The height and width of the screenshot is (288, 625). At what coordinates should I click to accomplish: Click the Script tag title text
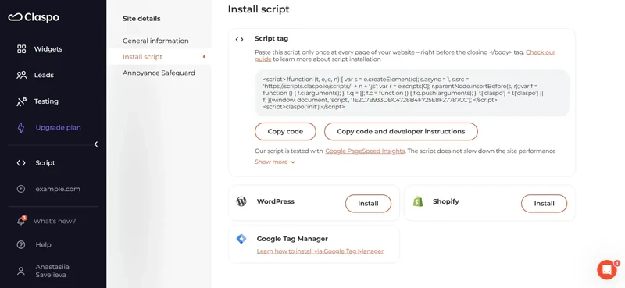pyautogui.click(x=271, y=39)
